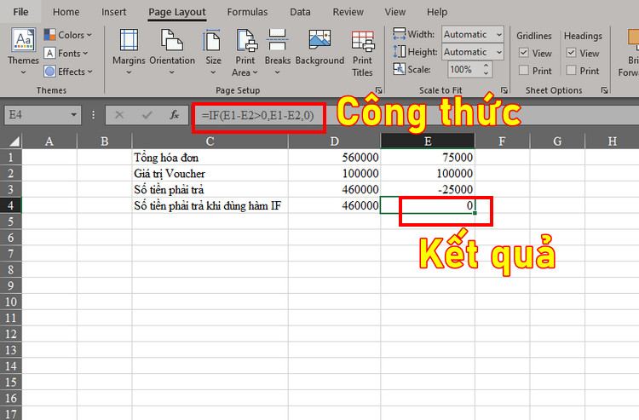639x420 pixels.
Task: Select column A header
Action: [49, 141]
